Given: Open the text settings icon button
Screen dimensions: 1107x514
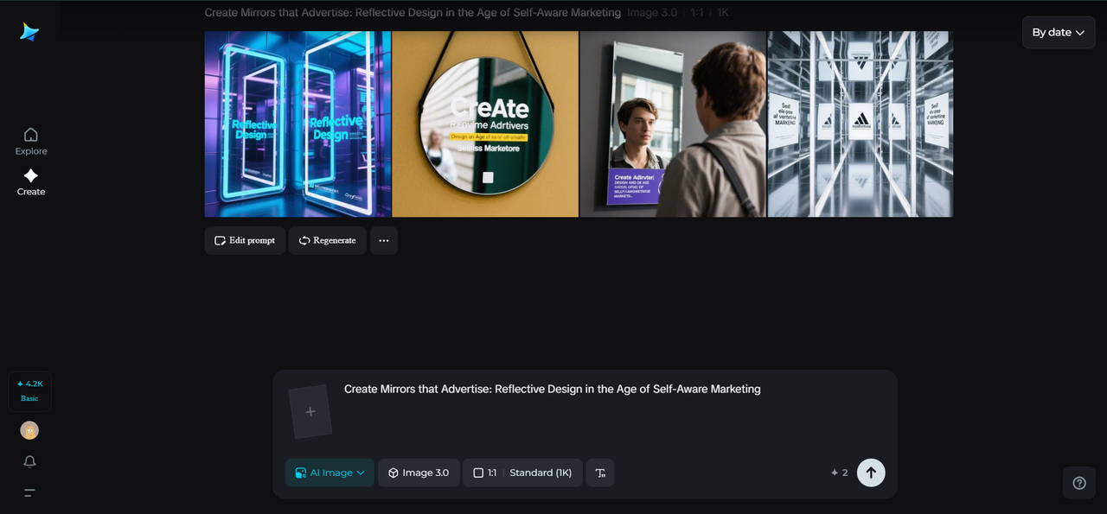Looking at the screenshot, I should coord(600,473).
